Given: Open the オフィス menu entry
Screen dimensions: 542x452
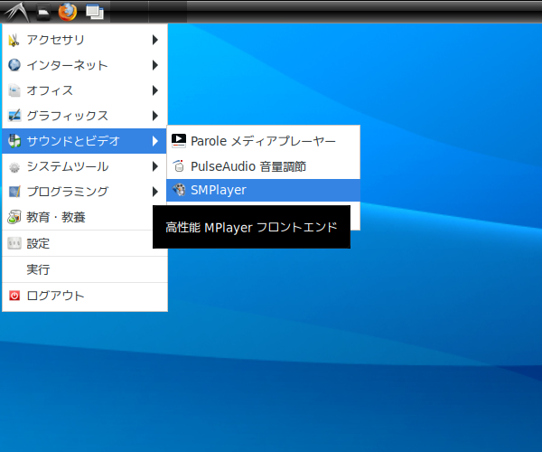Looking at the screenshot, I should pos(85,90).
